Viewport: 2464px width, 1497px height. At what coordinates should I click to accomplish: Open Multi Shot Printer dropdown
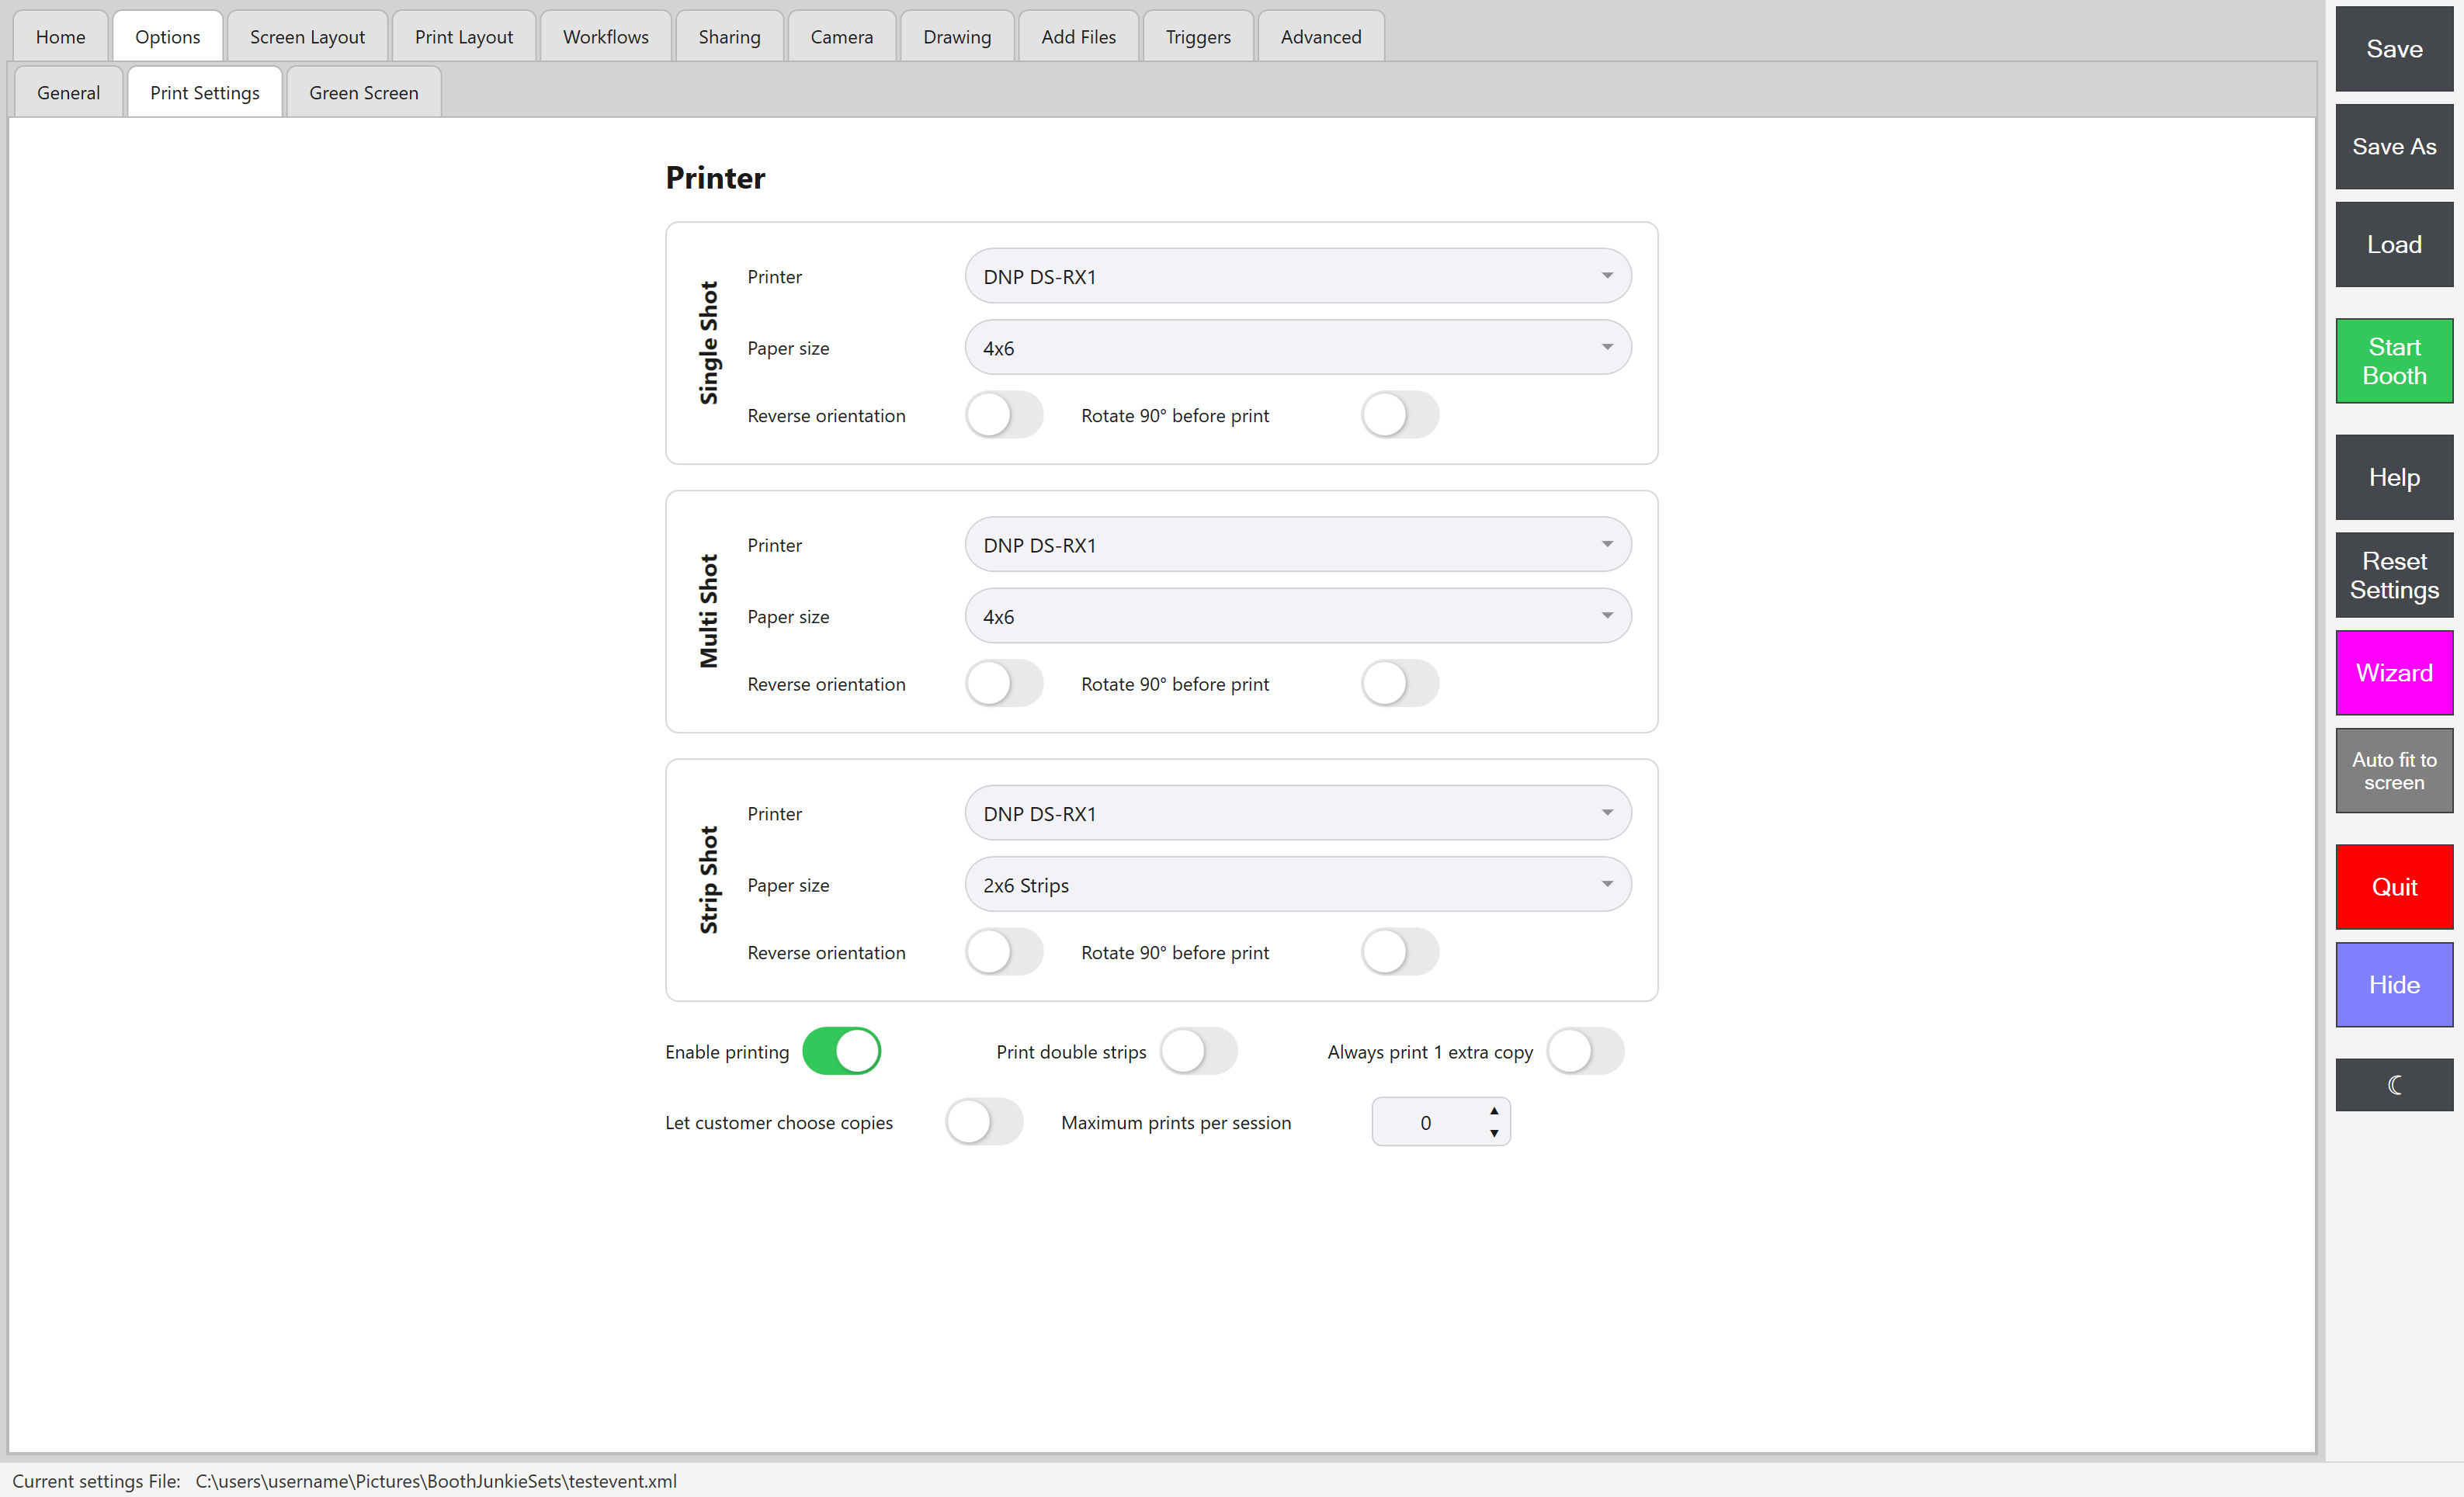pyautogui.click(x=1298, y=545)
